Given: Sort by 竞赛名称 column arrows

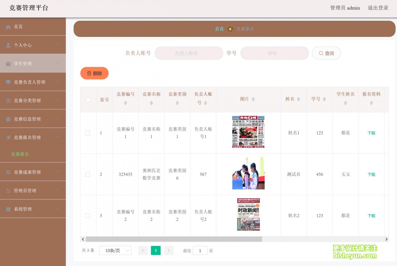Looking at the screenshot, I should [151, 103].
